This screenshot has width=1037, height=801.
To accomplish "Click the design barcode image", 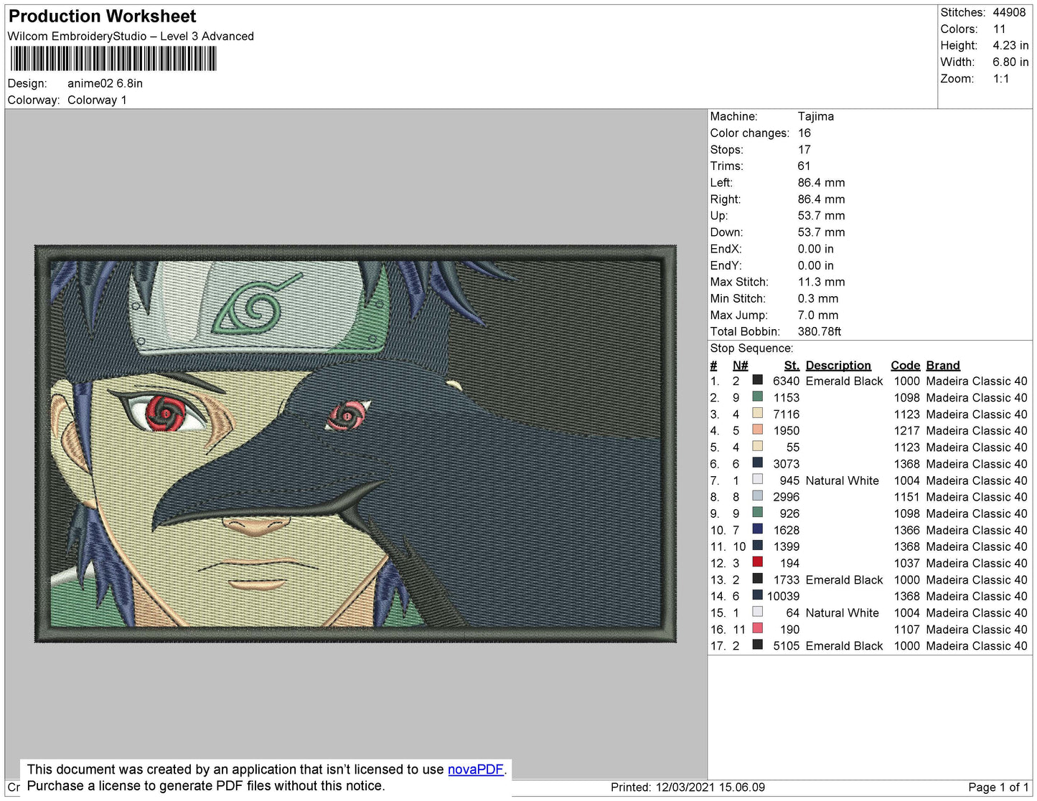I will click(115, 57).
